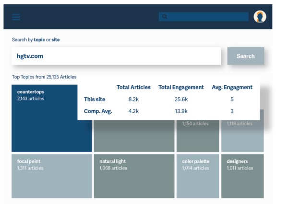The width and height of the screenshot is (288, 208).
Task: Click the magnifier icon in top bar
Action: tap(165, 17)
